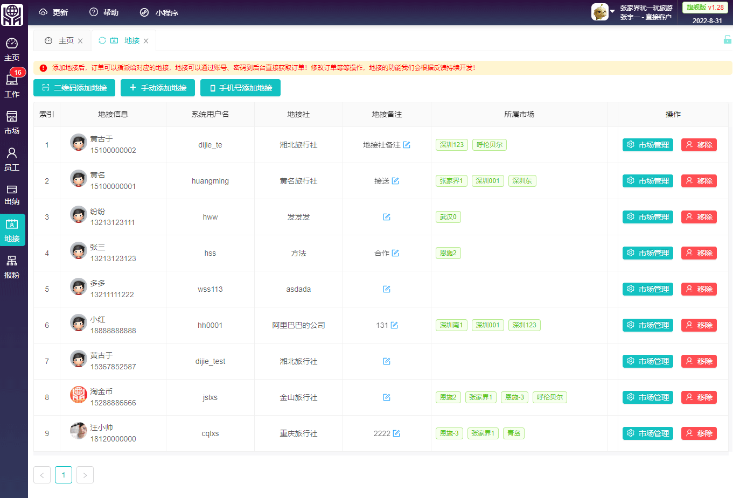The height and width of the screenshot is (498, 733).
Task: Open 报粉 in the sidebar
Action: 12,267
